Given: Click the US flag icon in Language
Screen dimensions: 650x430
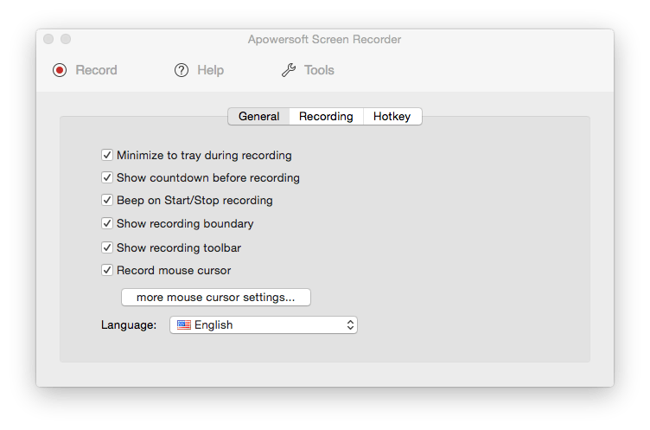Looking at the screenshot, I should click(x=183, y=325).
